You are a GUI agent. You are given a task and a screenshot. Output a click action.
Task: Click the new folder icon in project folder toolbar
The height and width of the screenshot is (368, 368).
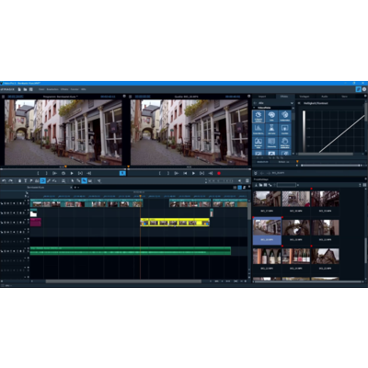point(260,185)
